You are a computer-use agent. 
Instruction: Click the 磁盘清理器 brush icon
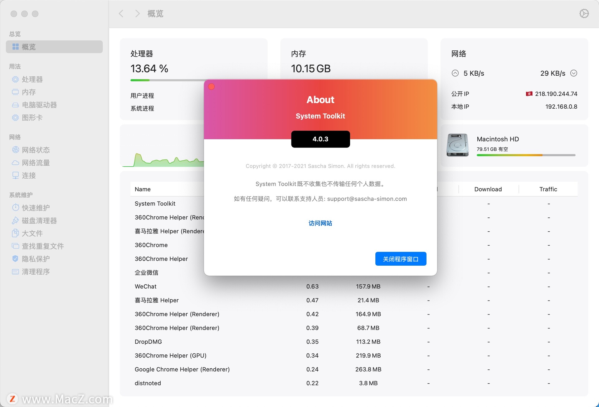click(x=15, y=220)
